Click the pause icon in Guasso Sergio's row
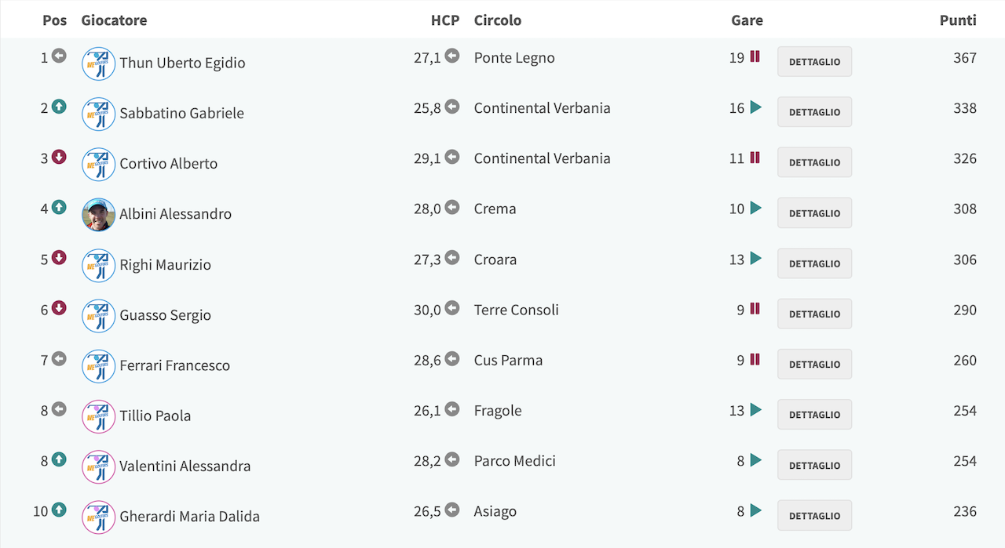 coord(755,309)
